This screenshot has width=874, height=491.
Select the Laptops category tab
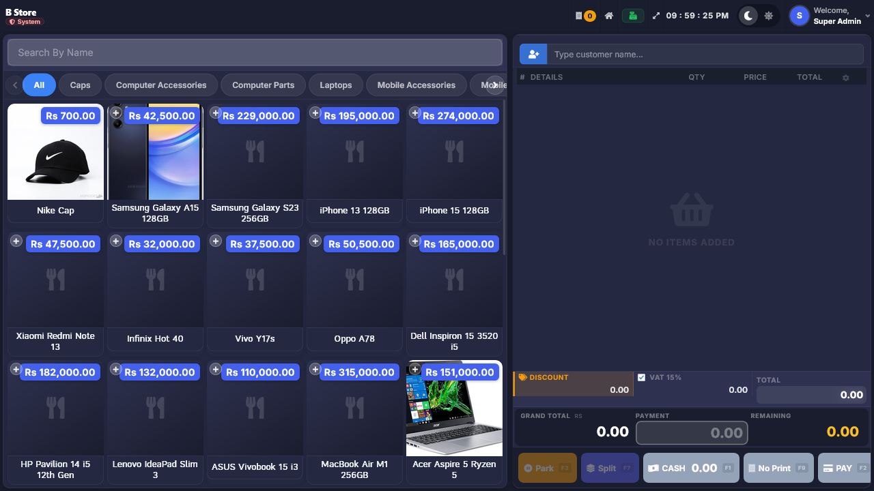(x=336, y=85)
